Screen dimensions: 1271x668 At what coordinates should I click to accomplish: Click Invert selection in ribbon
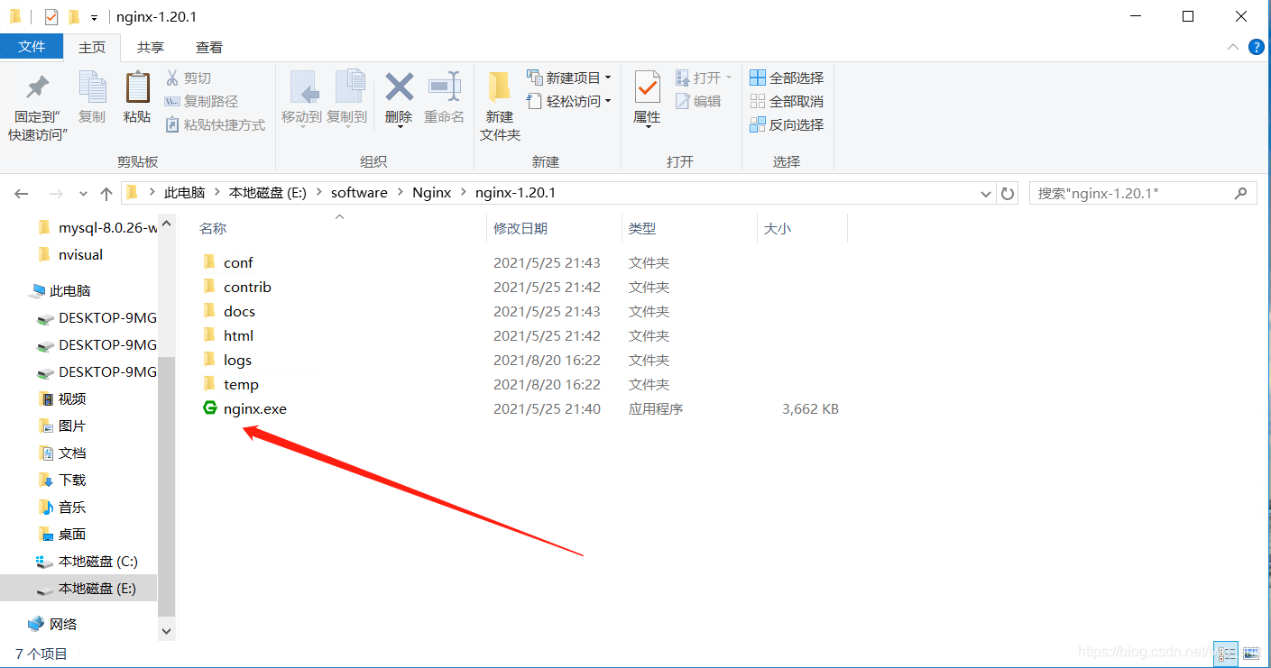click(x=787, y=125)
